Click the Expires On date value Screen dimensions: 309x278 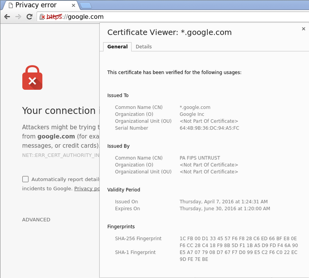225,209
